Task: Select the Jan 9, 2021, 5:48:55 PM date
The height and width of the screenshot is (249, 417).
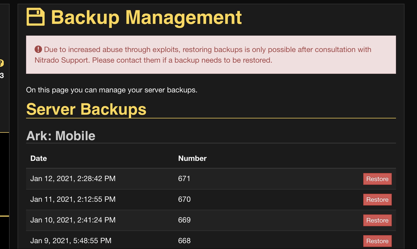Action: click(71, 241)
